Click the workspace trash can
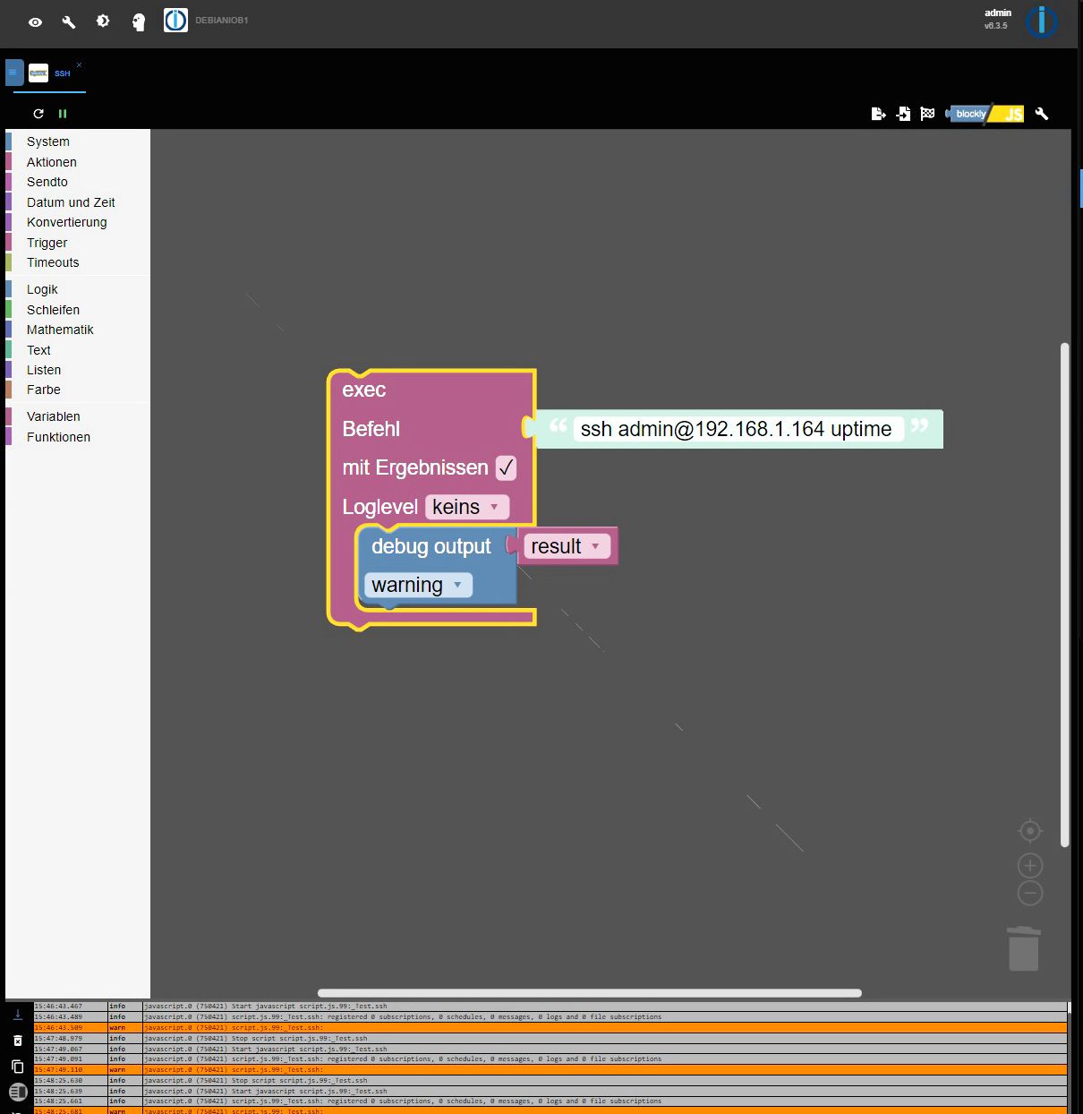The height and width of the screenshot is (1114, 1083). click(x=1024, y=948)
